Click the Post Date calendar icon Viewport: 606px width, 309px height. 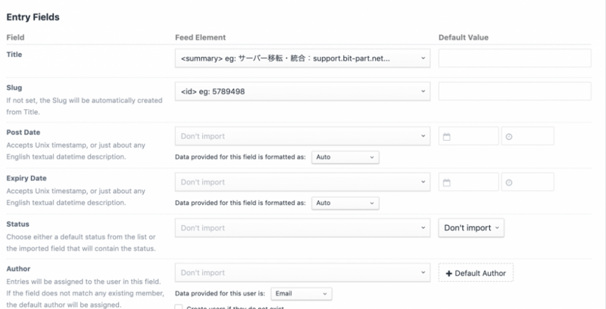click(447, 136)
